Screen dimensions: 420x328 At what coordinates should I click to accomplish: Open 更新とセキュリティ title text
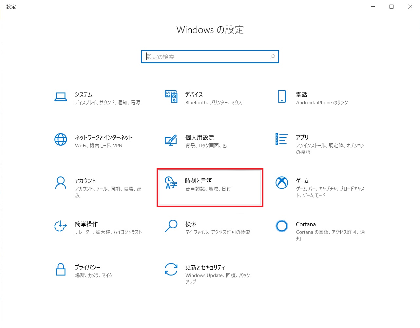point(205,267)
